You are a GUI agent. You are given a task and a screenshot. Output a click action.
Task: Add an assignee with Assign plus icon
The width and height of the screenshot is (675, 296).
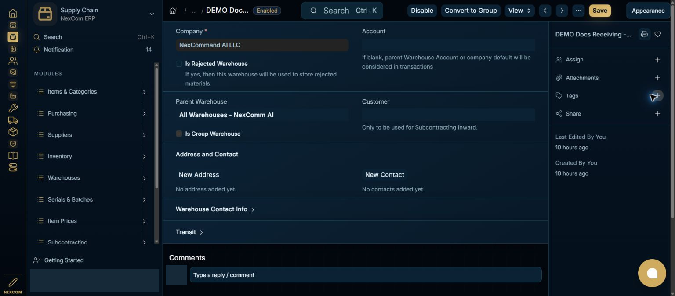[x=657, y=60]
